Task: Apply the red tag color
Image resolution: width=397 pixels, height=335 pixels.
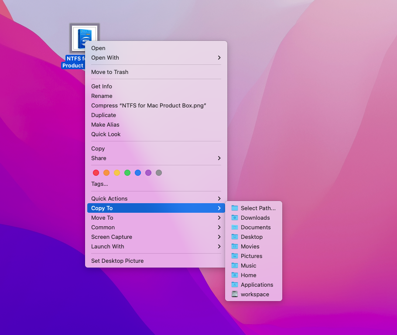Action: click(x=96, y=172)
